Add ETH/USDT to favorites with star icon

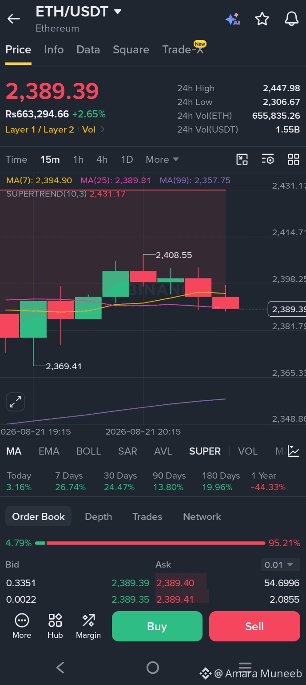point(262,19)
